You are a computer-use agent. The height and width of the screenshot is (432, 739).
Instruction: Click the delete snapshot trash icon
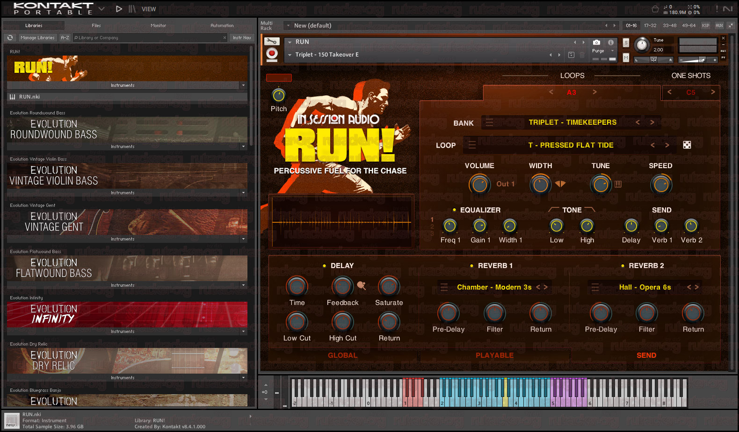point(582,55)
